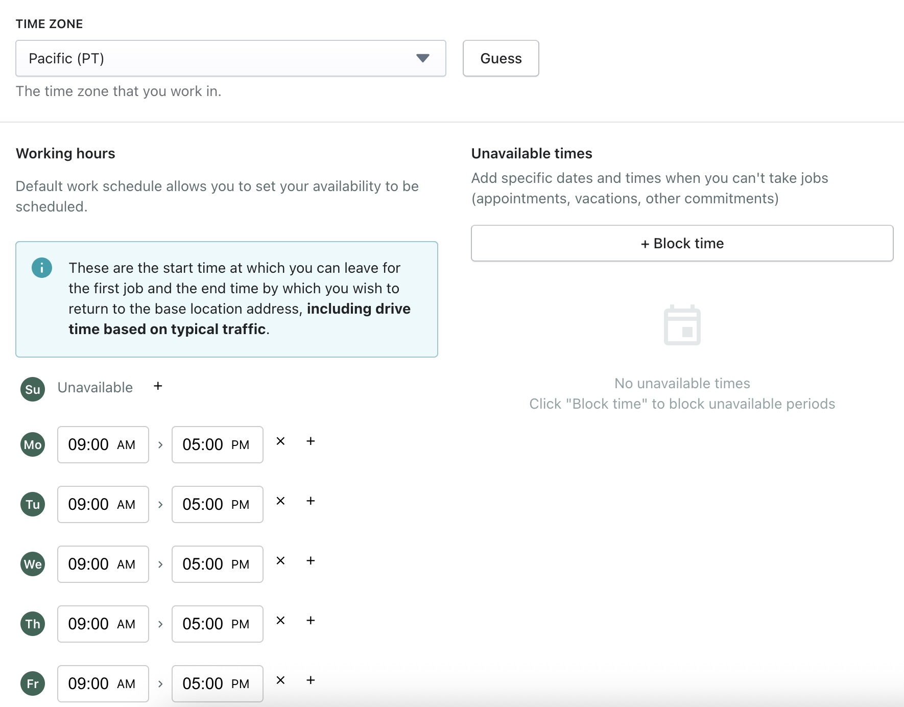Remove Thursday's working hours
This screenshot has height=707, width=904.
click(x=280, y=621)
